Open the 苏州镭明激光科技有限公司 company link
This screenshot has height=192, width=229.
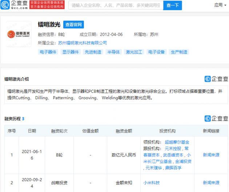[x=83, y=43]
